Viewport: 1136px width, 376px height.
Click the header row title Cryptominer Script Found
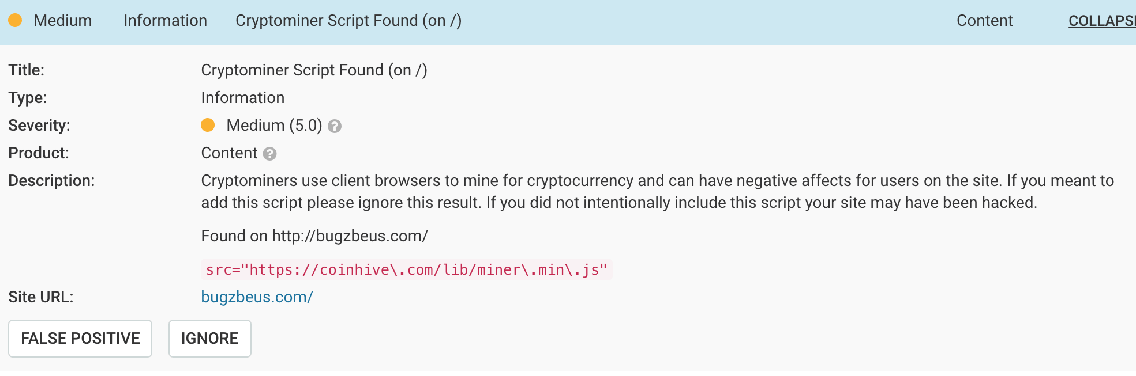(348, 21)
